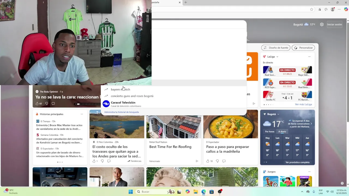Screen dimensions: 349x196
Task: Click Ver pronóstico completo
Action: point(297,162)
